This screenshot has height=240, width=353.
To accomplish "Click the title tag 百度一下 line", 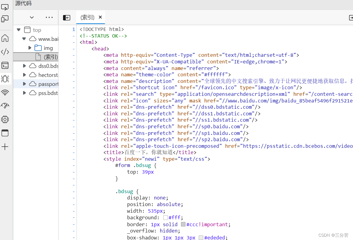I will 150,153.
